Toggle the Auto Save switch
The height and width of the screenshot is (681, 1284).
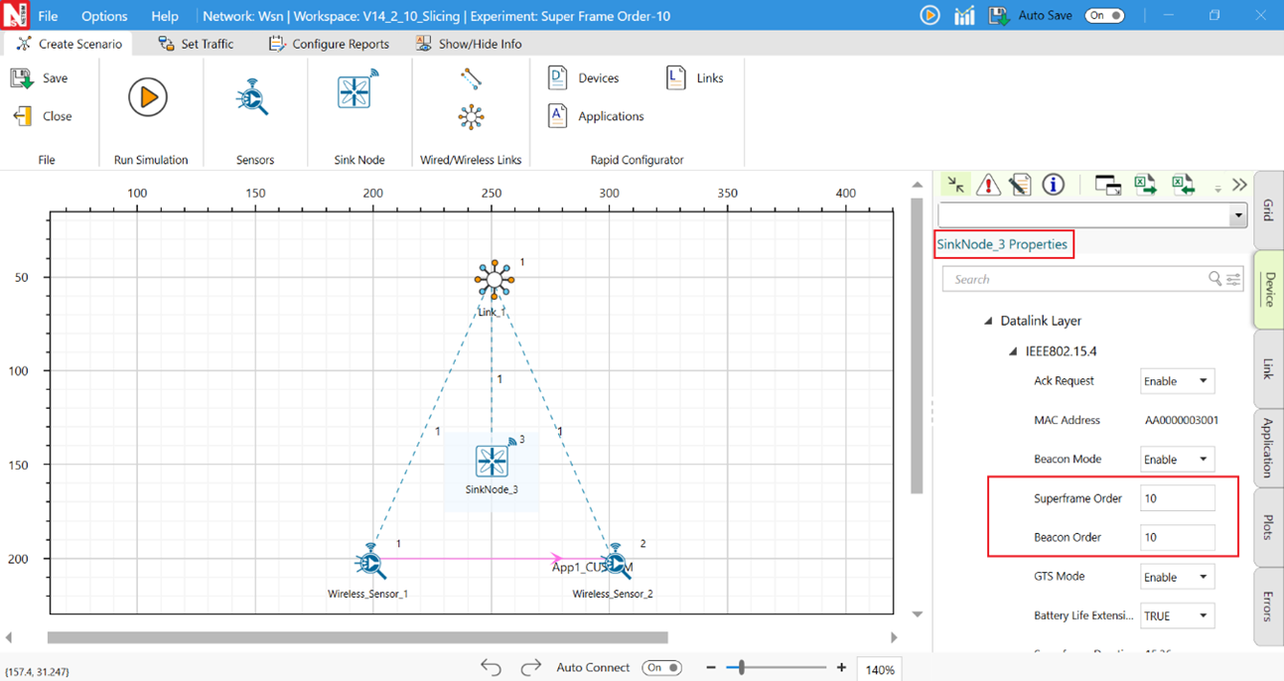pyautogui.click(x=1104, y=16)
